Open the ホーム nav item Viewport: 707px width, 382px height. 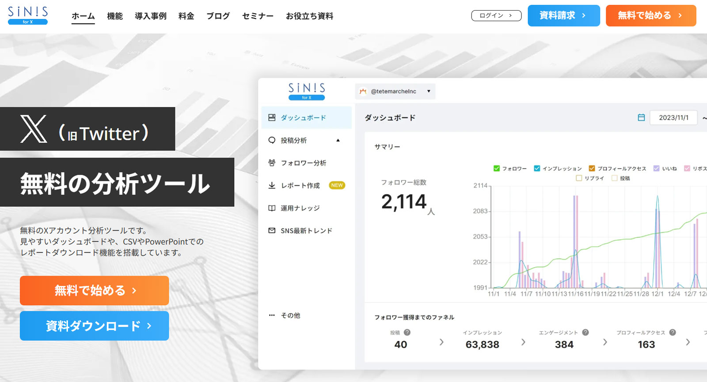point(83,16)
